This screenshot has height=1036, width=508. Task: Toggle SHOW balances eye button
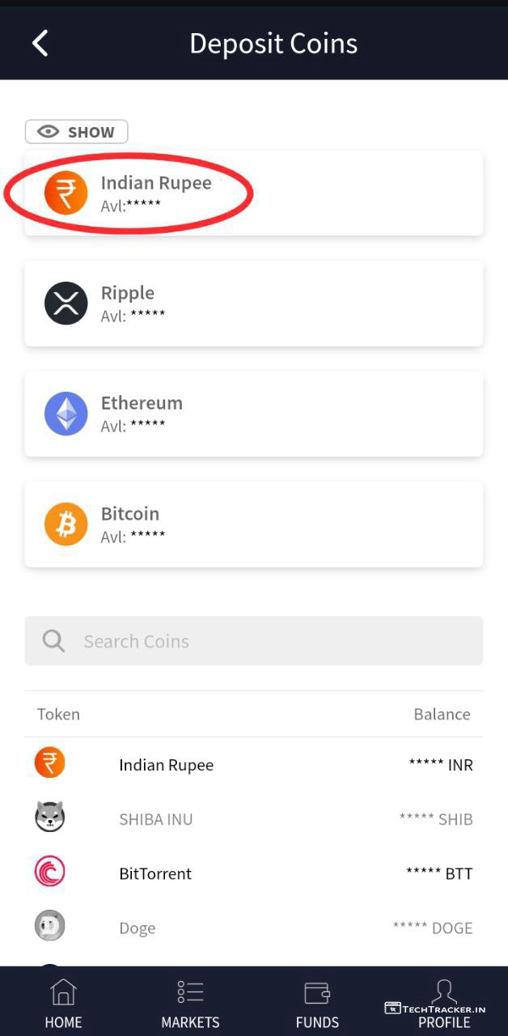coord(76,132)
